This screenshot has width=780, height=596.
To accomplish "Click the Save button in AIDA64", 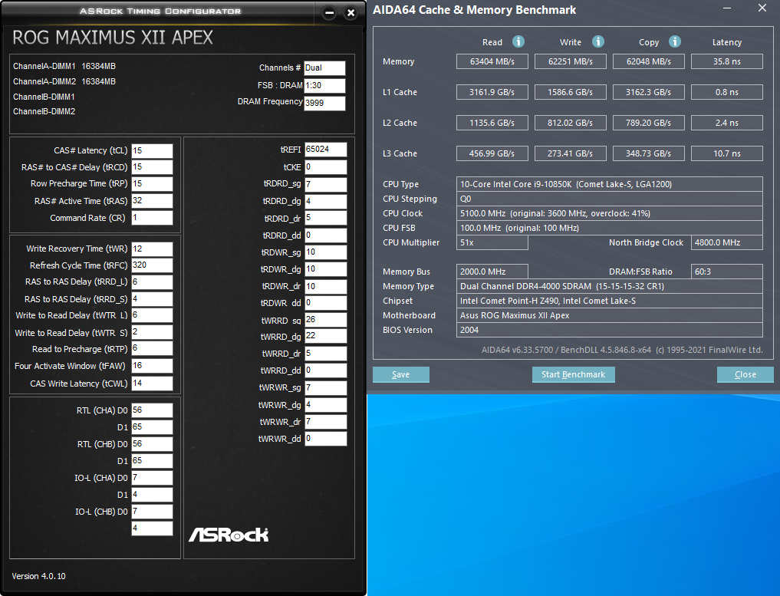I will [x=401, y=374].
